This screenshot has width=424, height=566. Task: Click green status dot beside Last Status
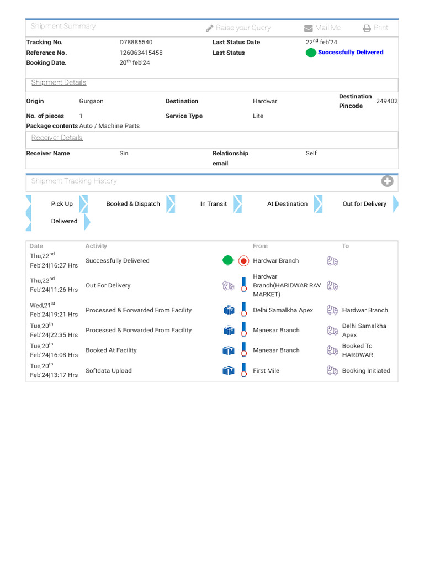(x=311, y=53)
